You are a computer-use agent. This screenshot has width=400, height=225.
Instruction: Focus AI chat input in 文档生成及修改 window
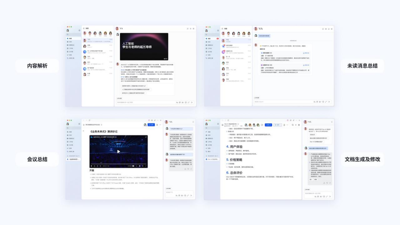(318, 195)
